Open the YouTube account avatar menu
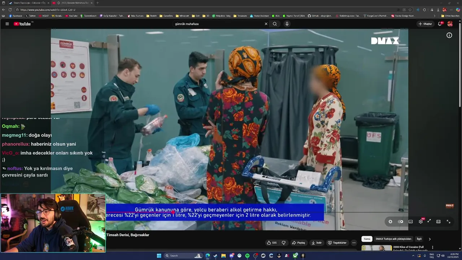This screenshot has height=260, width=462. 450,24
